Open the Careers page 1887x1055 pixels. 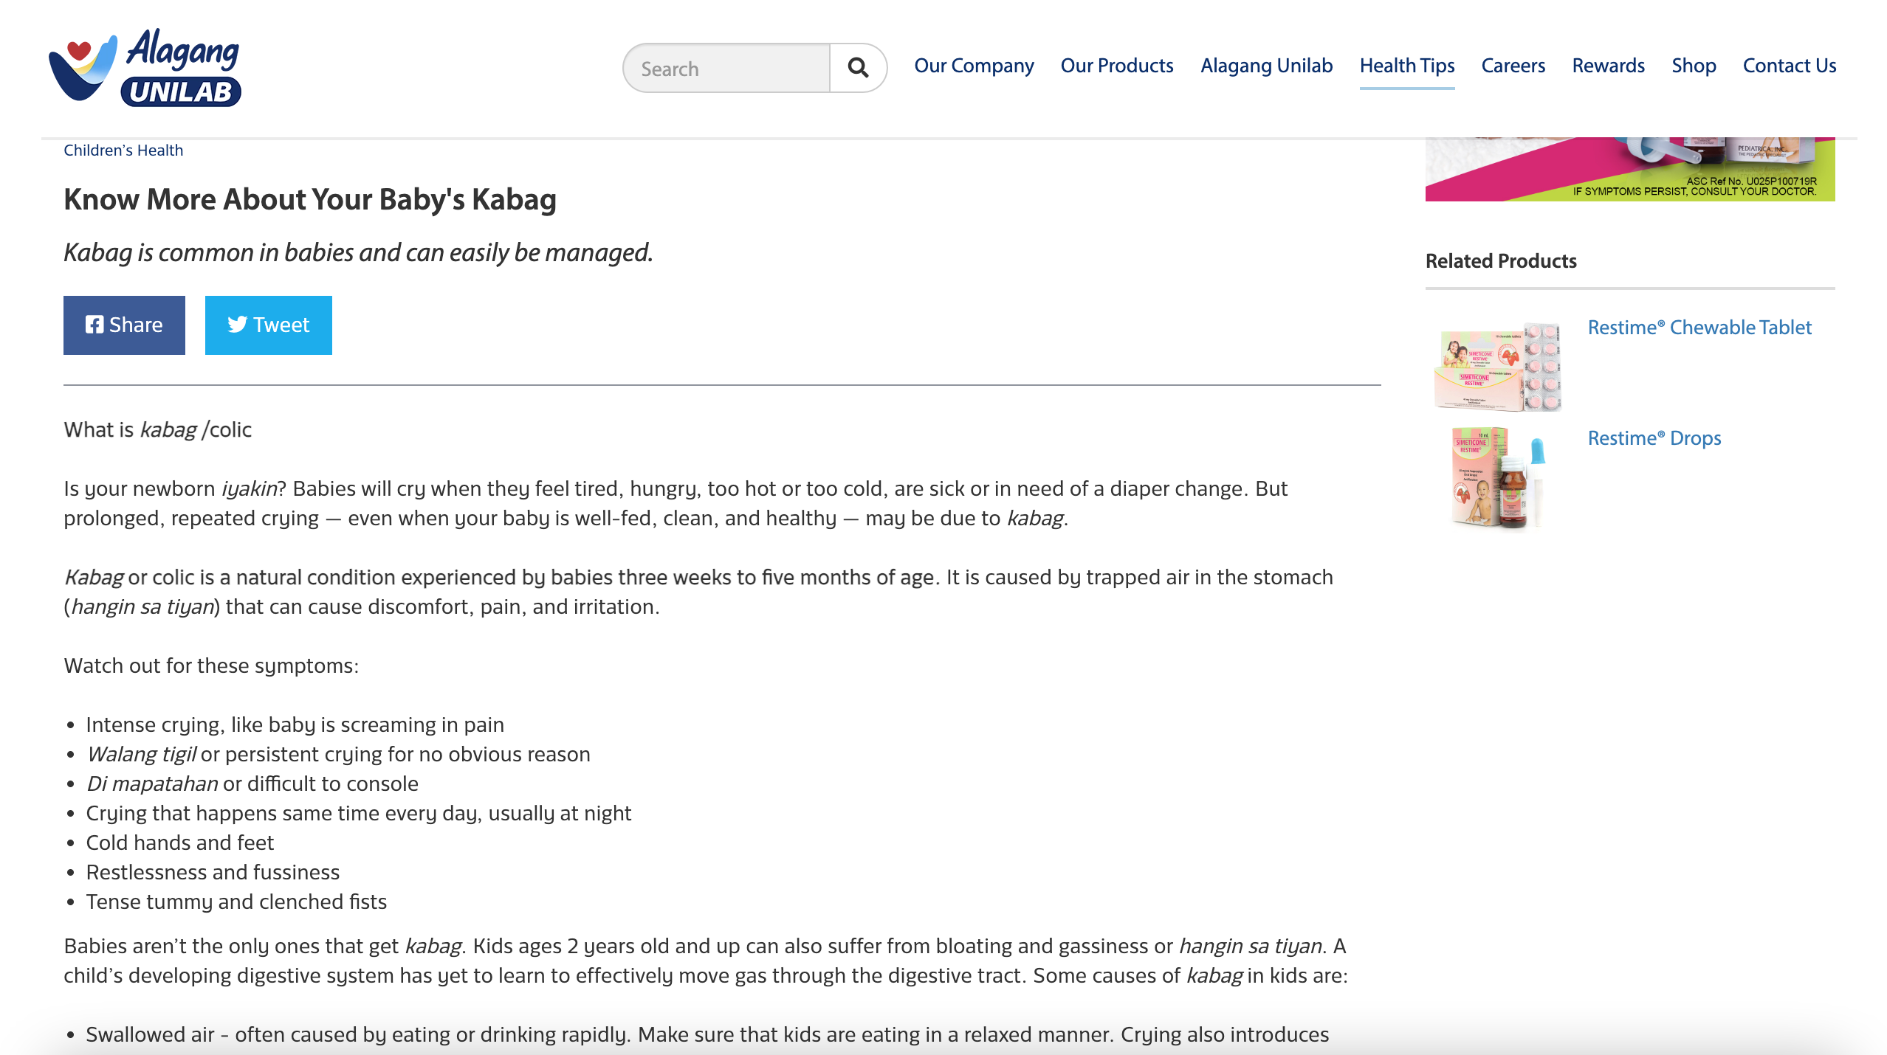pos(1513,66)
